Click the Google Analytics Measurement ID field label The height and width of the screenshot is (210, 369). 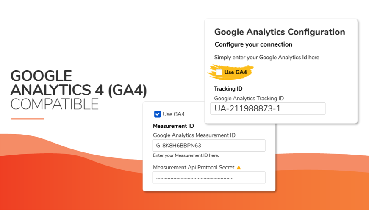tap(194, 135)
